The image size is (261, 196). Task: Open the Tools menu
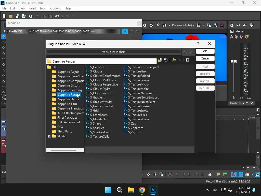click(43, 8)
